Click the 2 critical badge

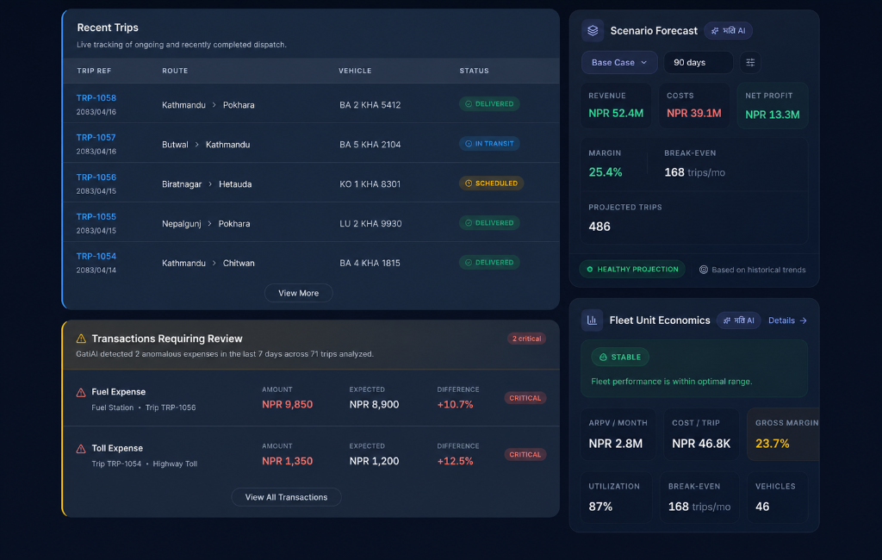pyautogui.click(x=526, y=339)
